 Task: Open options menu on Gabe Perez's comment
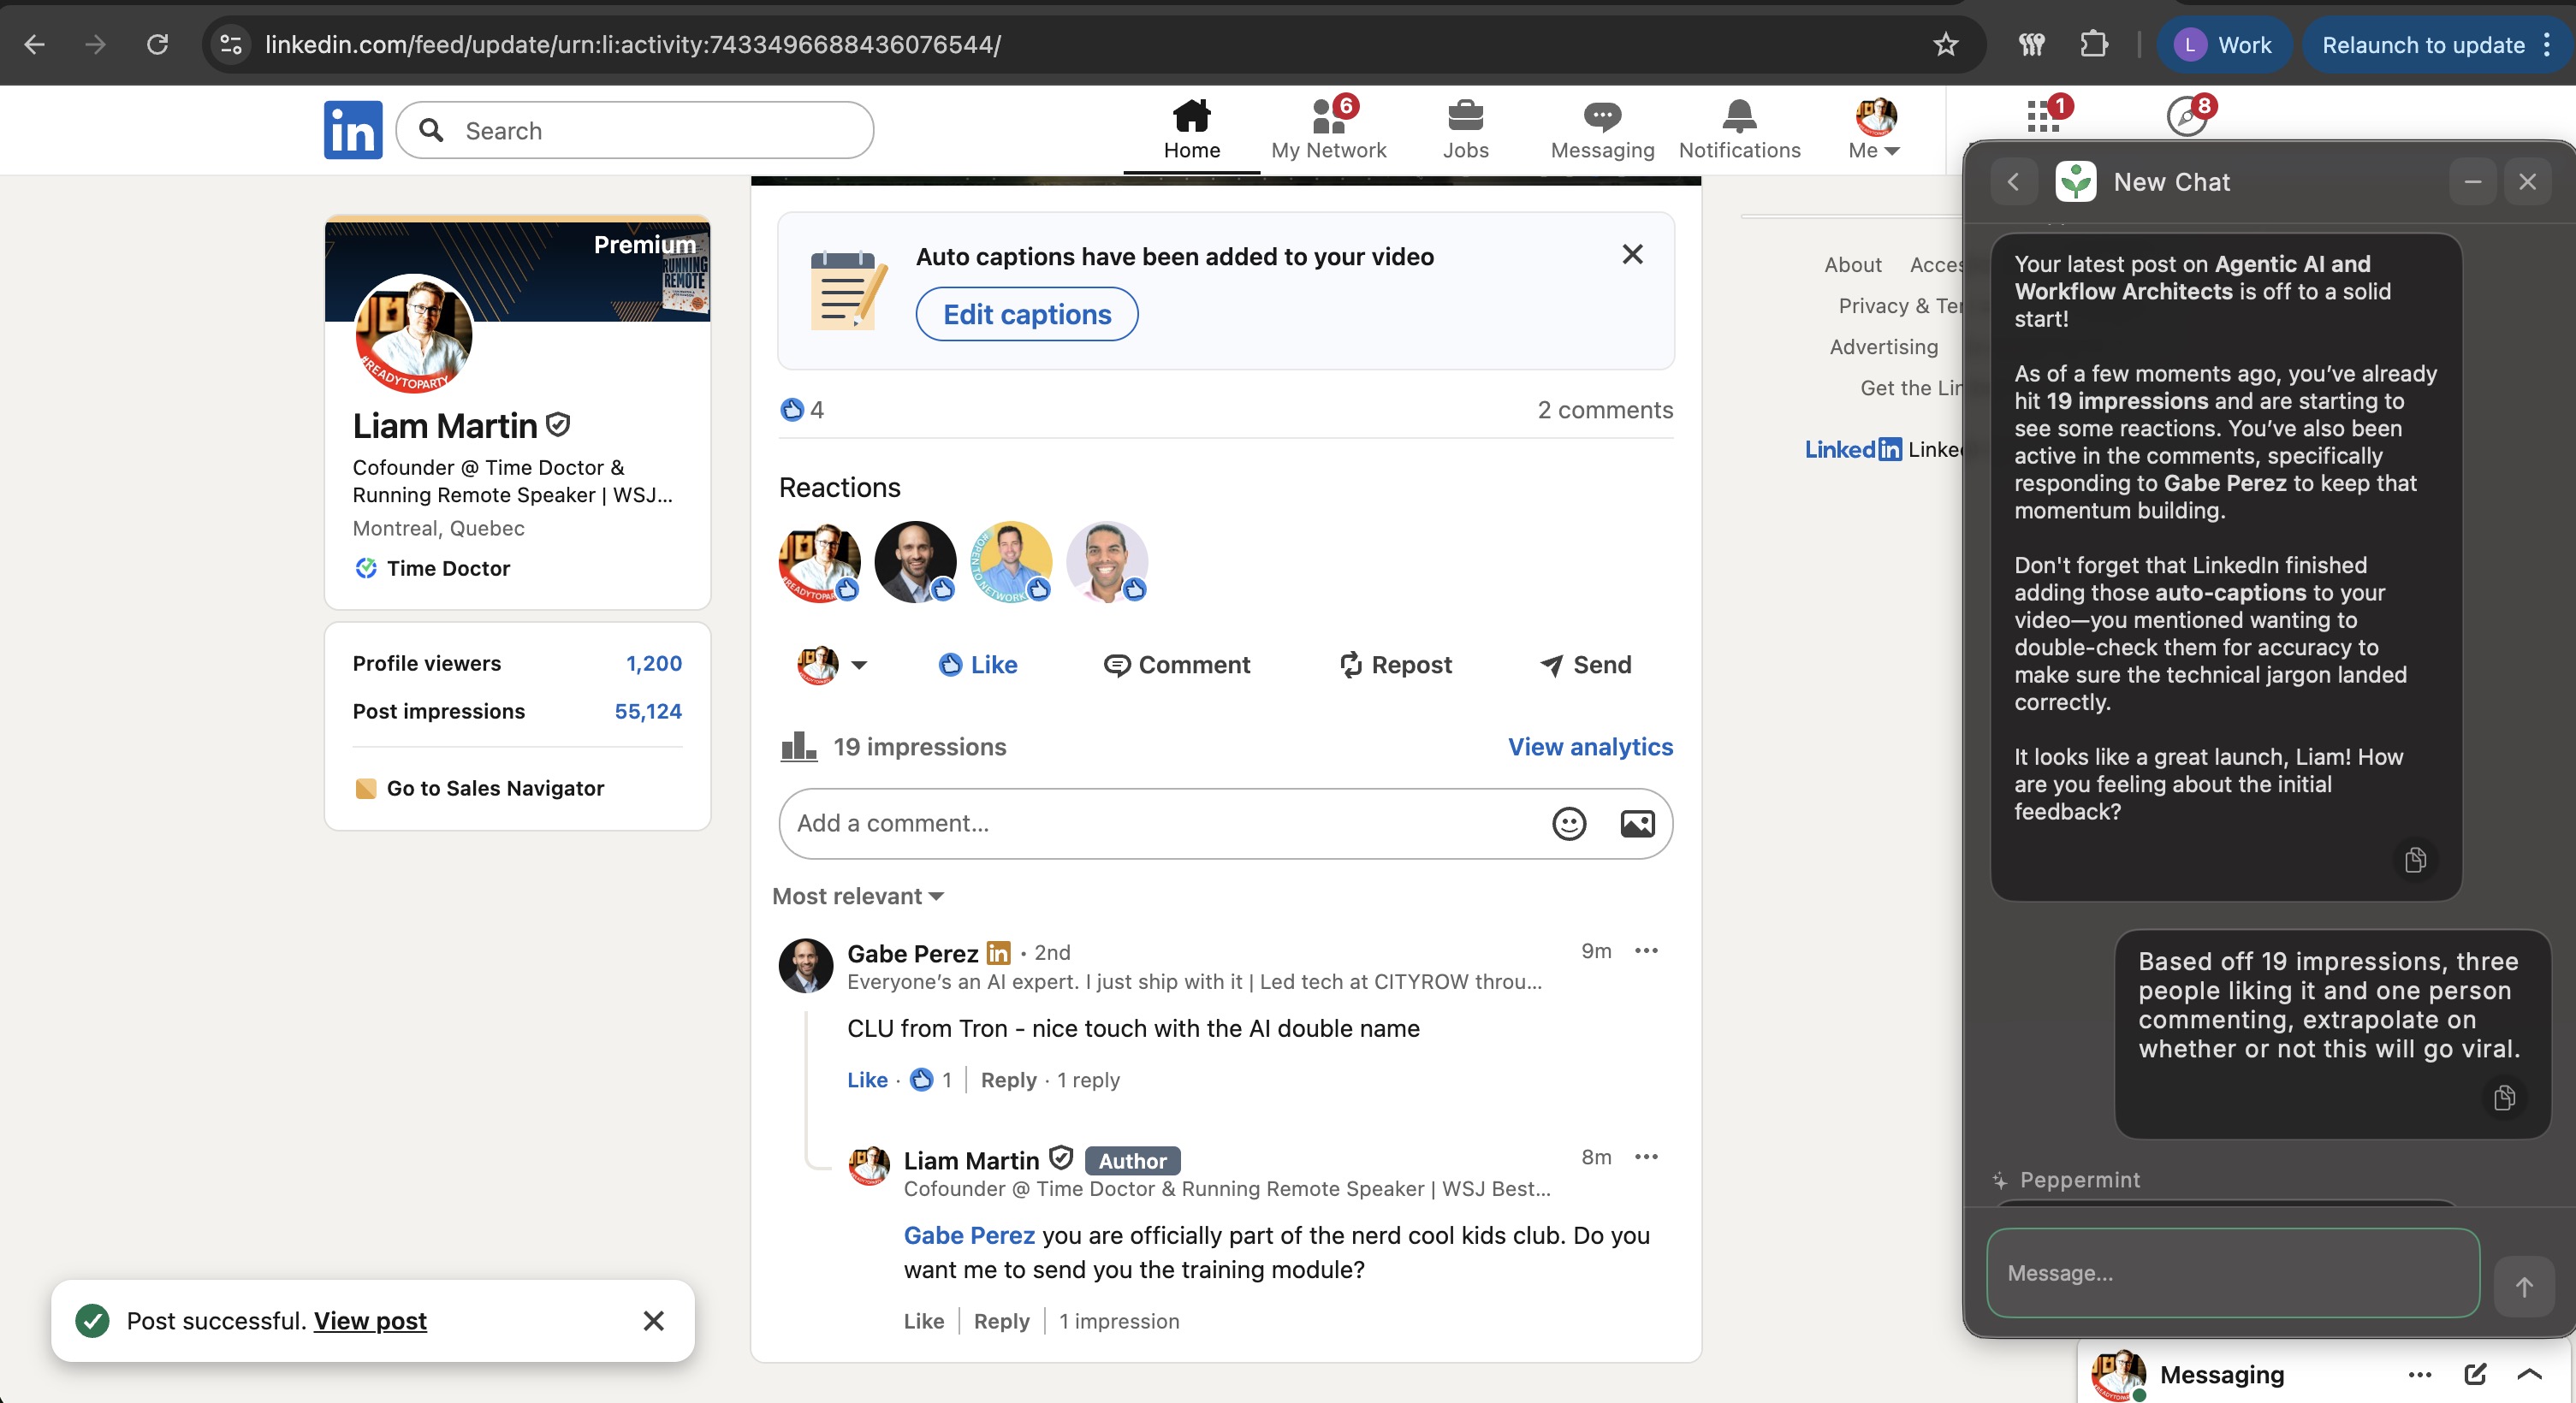(1646, 950)
